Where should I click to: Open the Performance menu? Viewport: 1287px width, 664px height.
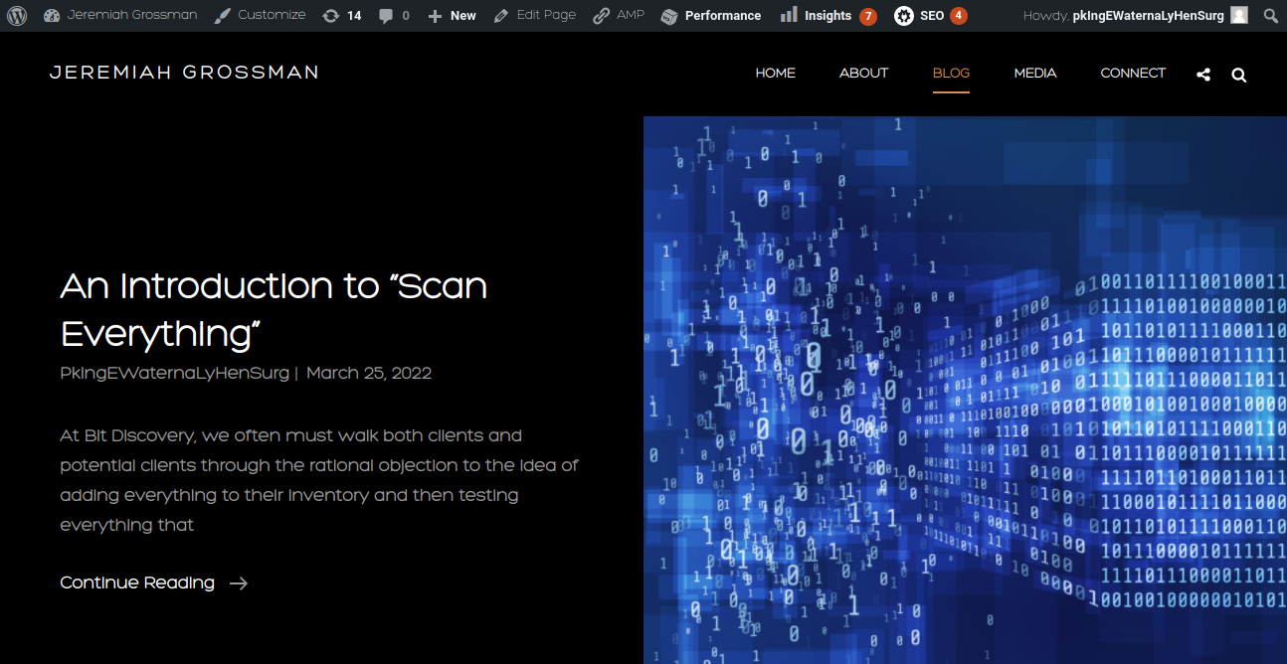click(x=711, y=16)
